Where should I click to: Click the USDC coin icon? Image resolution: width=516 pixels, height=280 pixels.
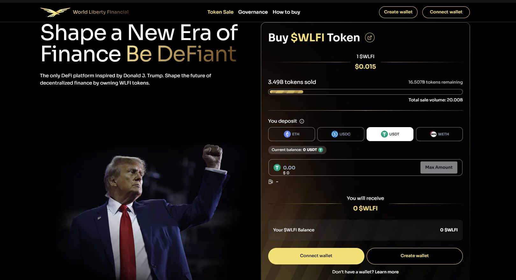point(335,134)
